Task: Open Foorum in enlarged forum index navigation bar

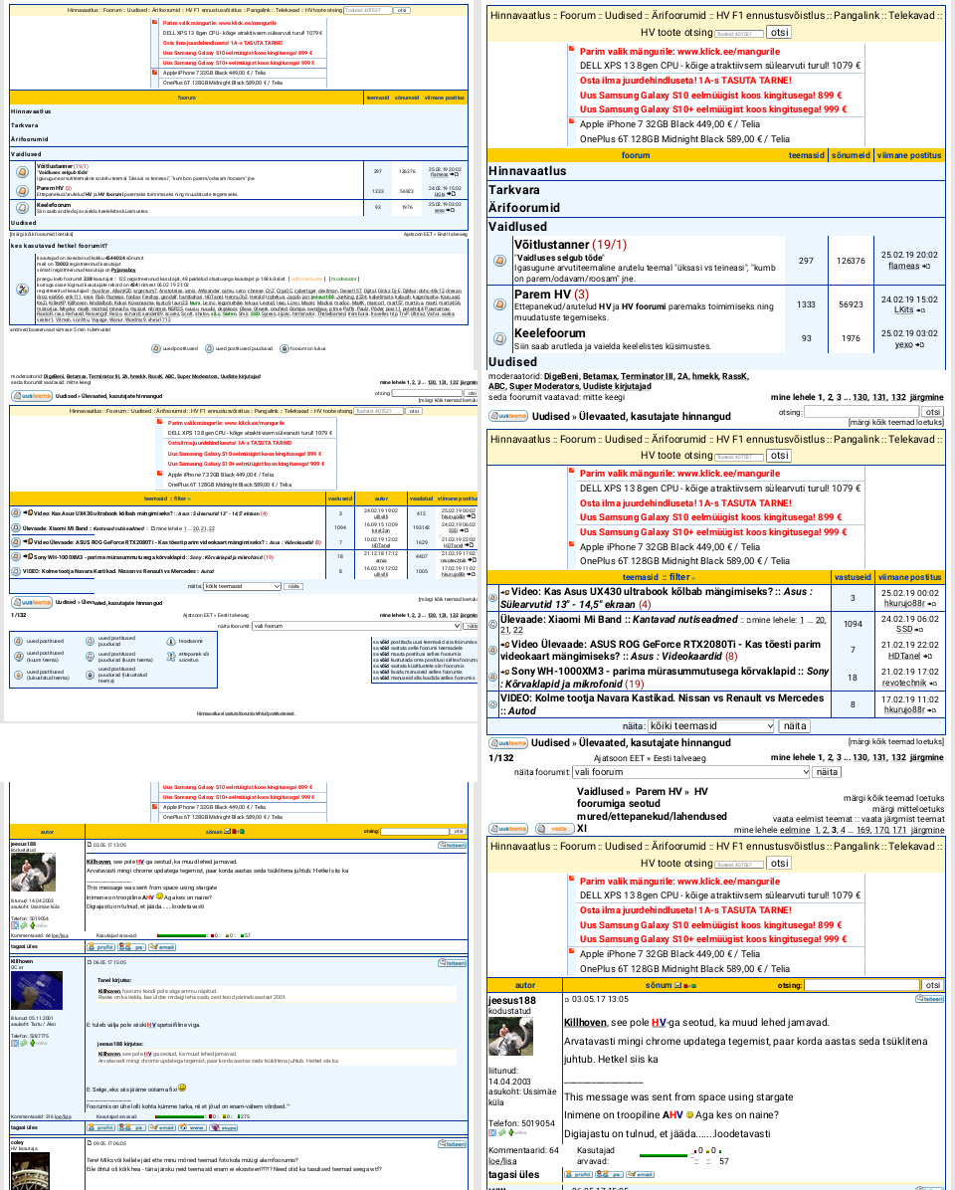Action: click(578, 15)
